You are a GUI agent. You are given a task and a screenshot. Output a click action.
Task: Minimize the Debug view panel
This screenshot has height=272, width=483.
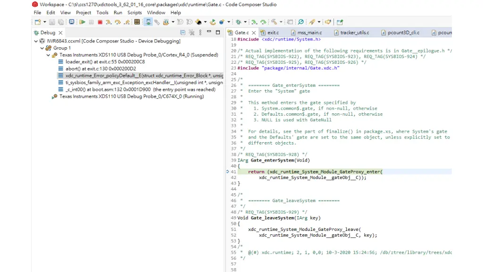click(209, 32)
